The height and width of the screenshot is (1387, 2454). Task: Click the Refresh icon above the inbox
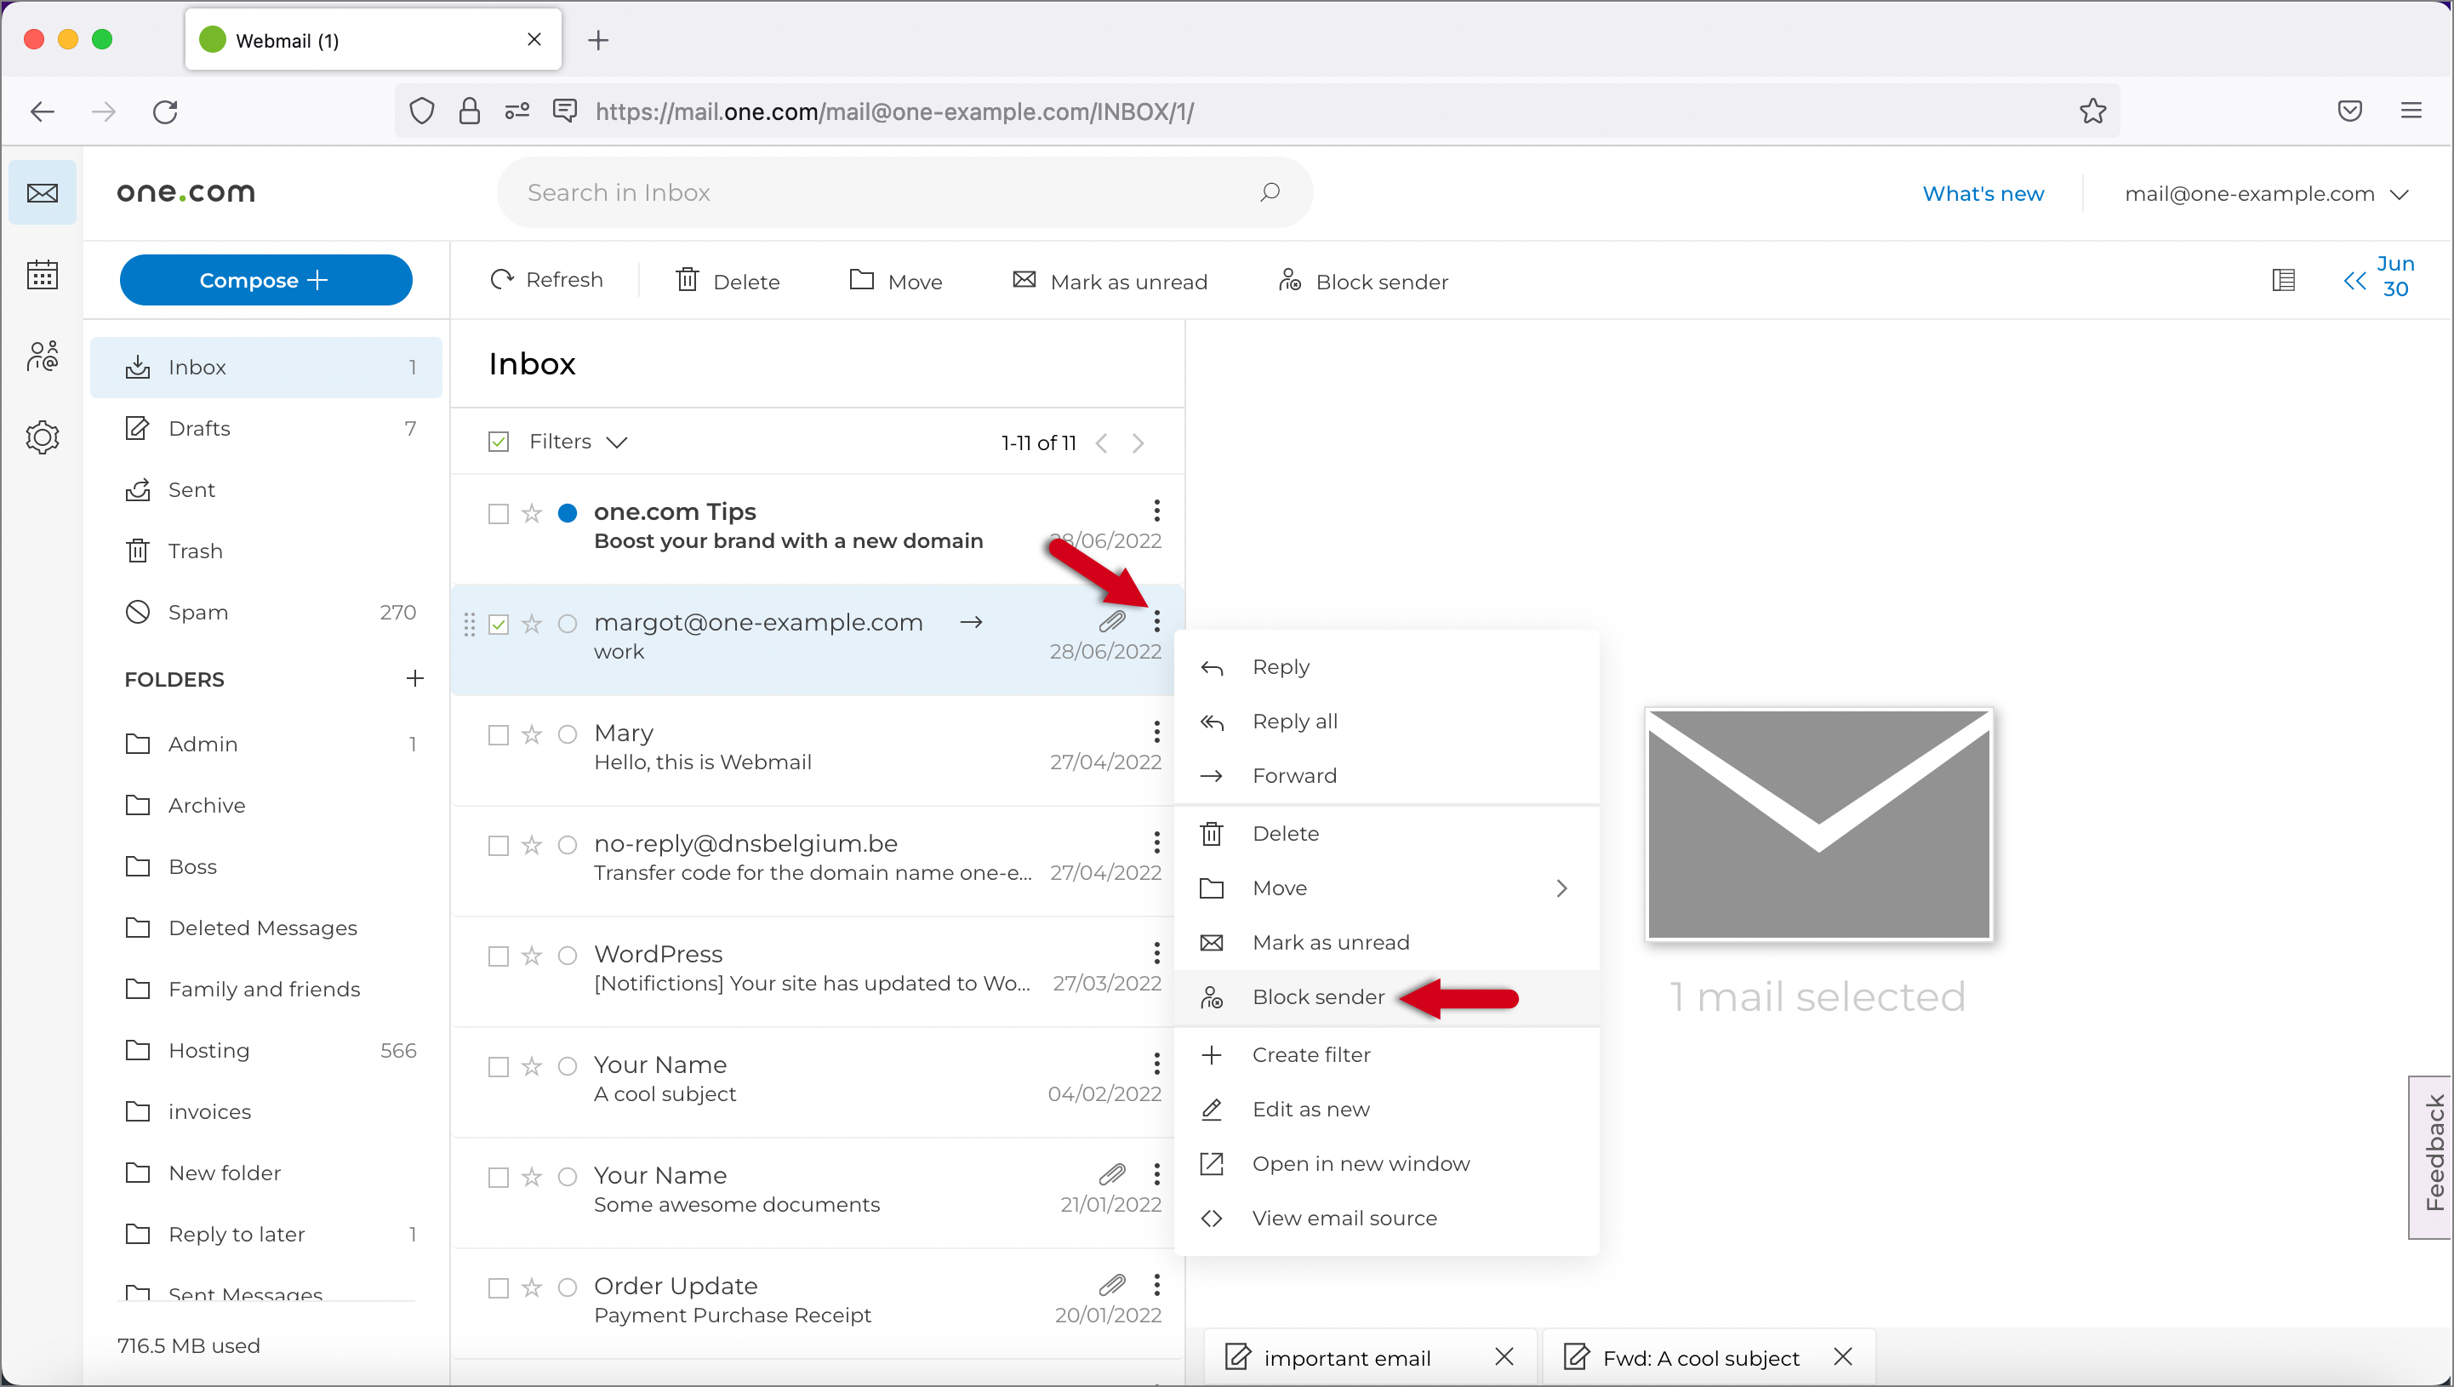502,279
